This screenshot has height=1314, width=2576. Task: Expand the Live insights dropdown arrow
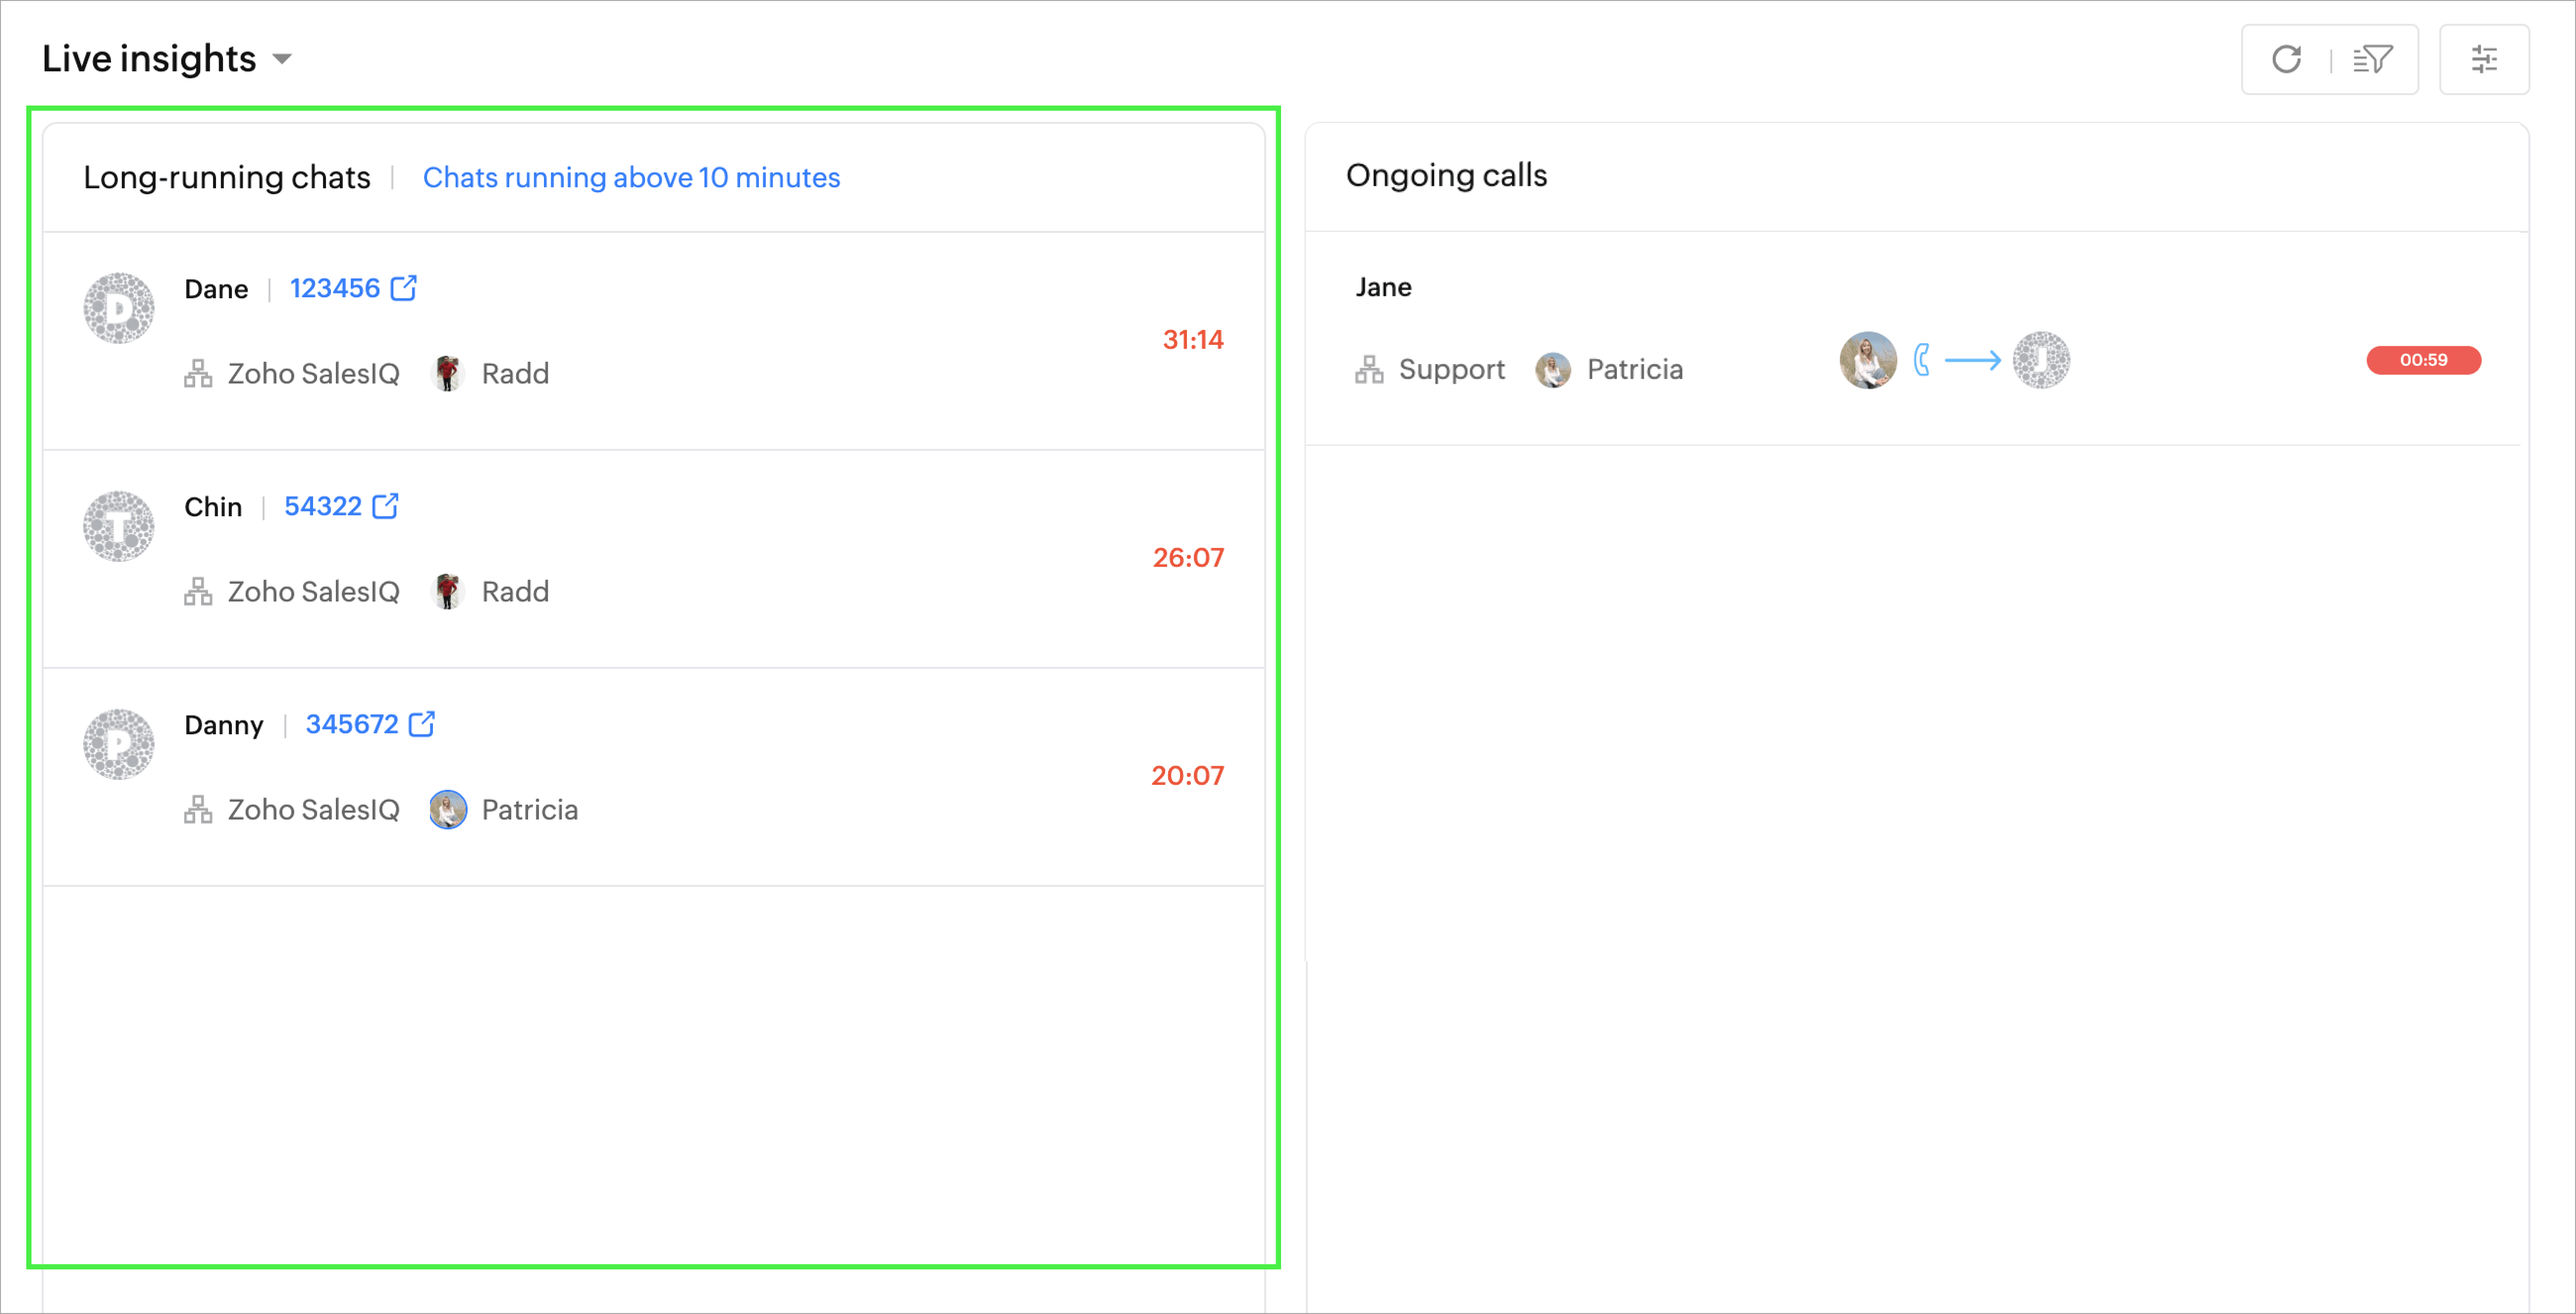283,60
